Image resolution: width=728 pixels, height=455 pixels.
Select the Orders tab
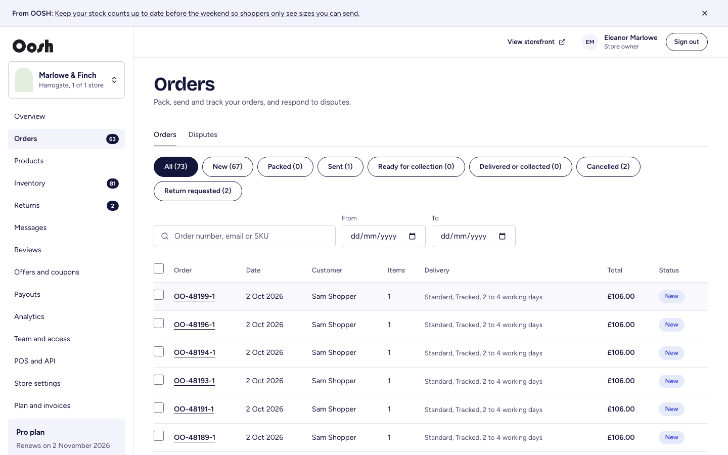pyautogui.click(x=165, y=134)
